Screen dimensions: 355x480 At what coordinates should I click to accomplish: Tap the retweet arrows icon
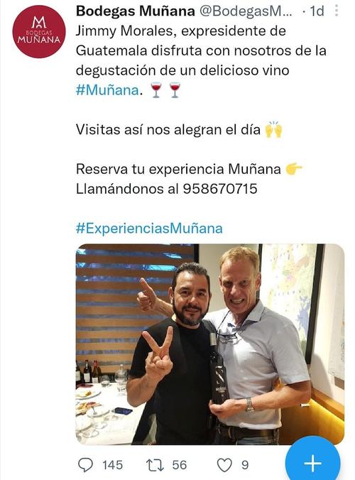click(155, 465)
